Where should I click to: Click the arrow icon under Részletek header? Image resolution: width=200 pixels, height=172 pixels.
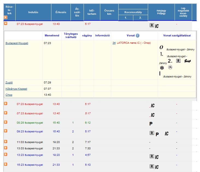5,18
